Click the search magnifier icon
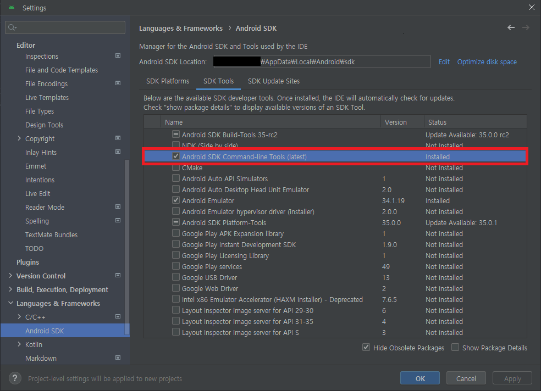 (12, 27)
